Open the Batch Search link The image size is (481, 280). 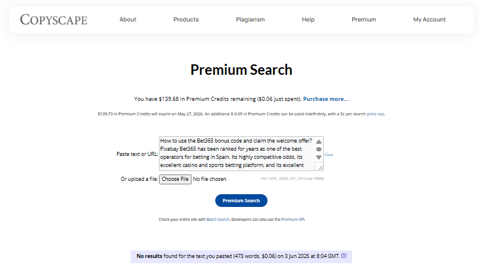[218, 219]
